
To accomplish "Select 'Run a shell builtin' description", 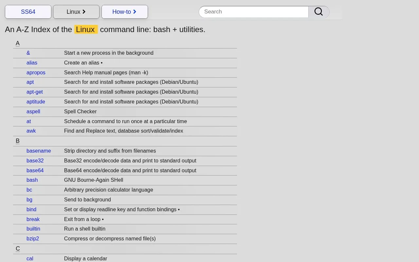I will [85, 229].
